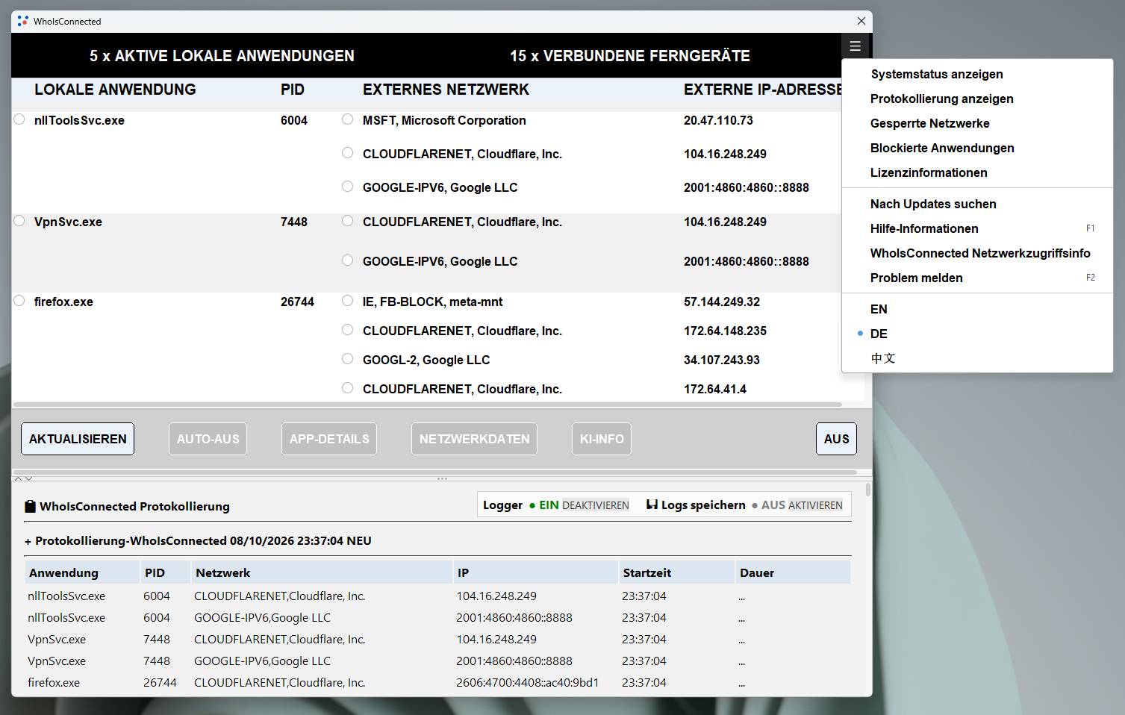Open APP-DETAILS
This screenshot has height=715, width=1125.
coord(329,439)
